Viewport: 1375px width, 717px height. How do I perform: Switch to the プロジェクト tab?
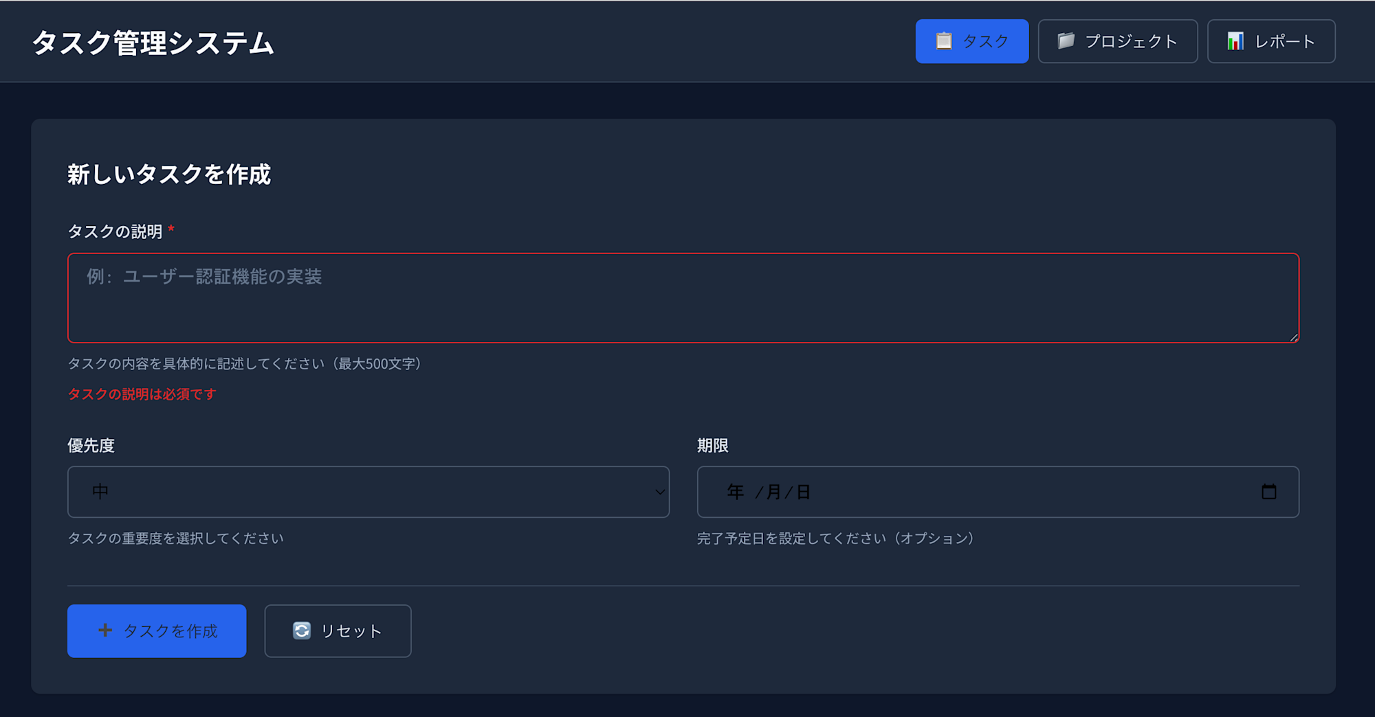point(1117,41)
